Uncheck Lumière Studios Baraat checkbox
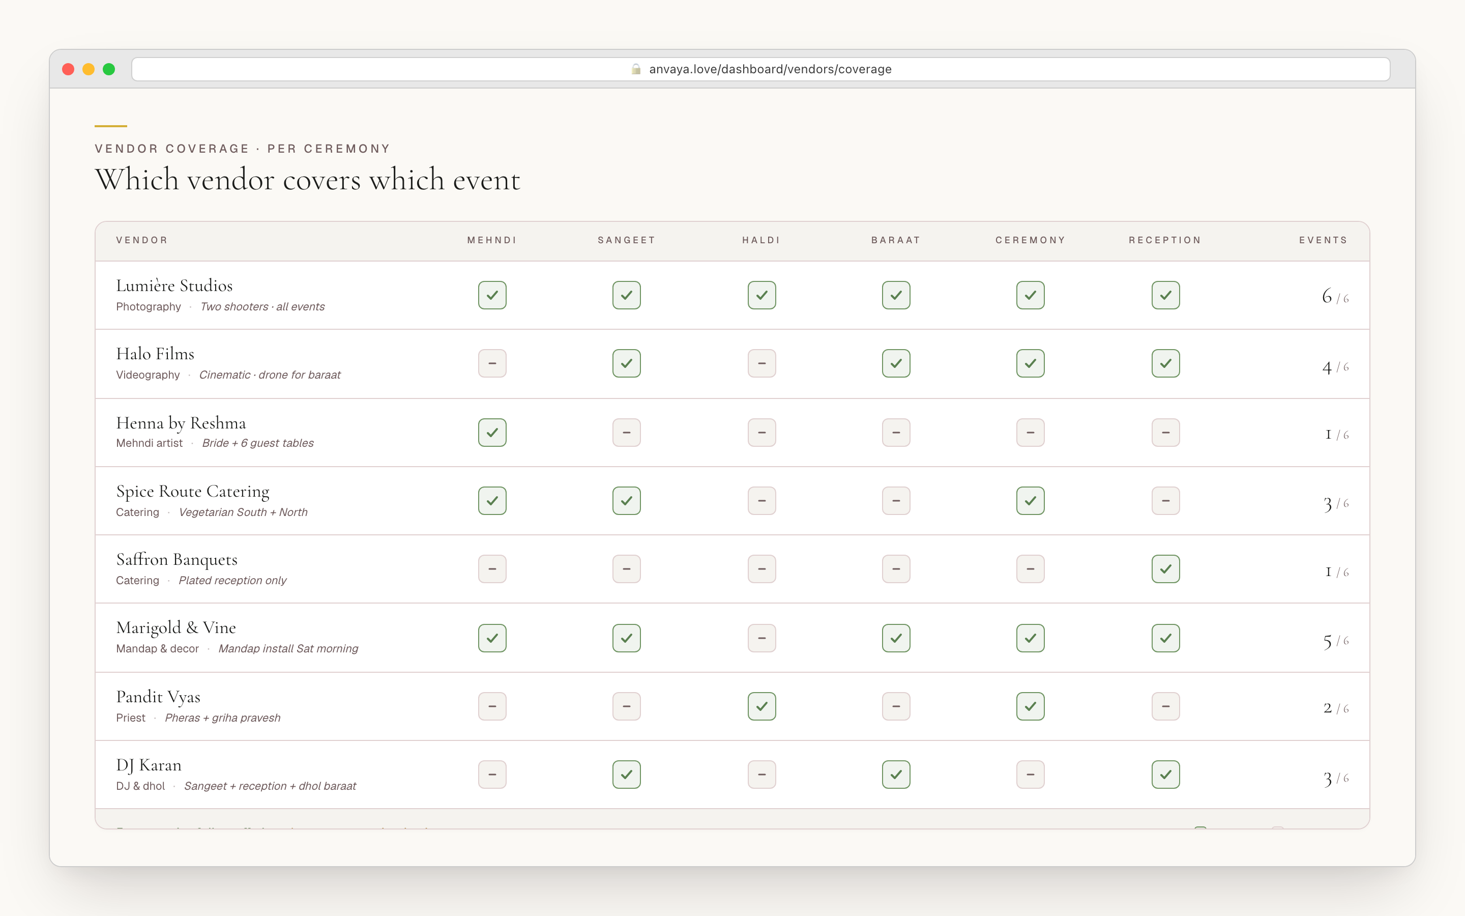Image resolution: width=1465 pixels, height=916 pixels. [896, 295]
